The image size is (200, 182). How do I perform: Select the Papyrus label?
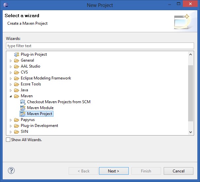[x=28, y=120]
